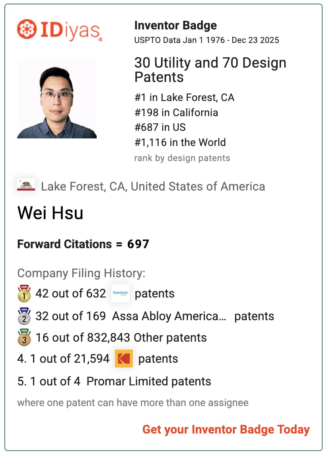Click the Kodak company logo
Screen dimensions: 327x455
pyautogui.click(x=124, y=359)
